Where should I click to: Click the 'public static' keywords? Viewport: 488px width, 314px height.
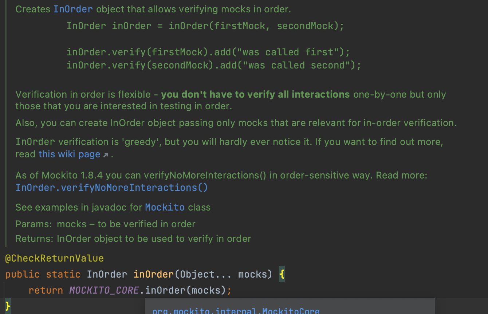pyautogui.click(x=43, y=274)
